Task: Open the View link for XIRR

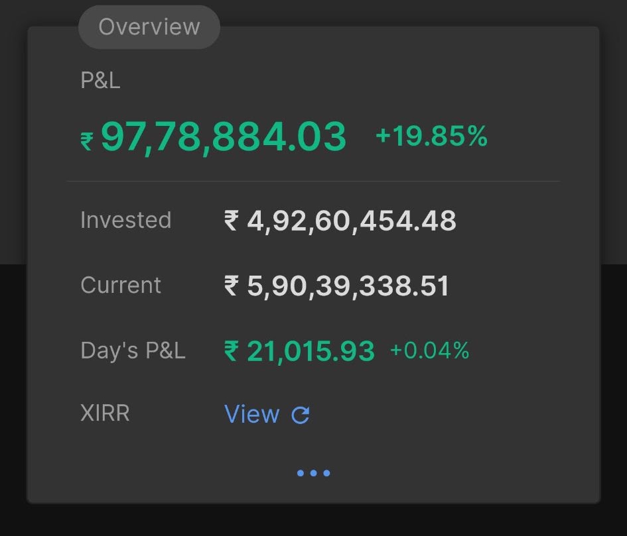Action: [252, 414]
